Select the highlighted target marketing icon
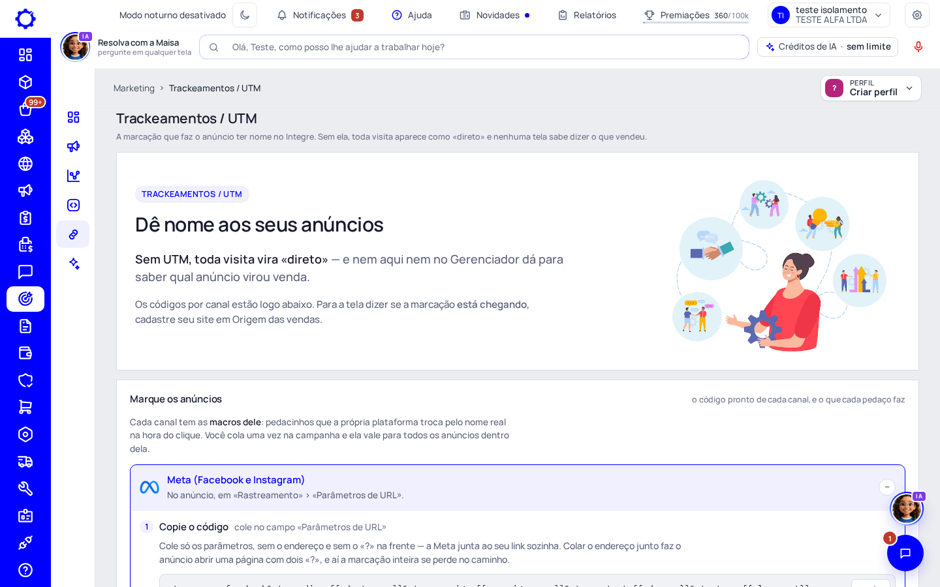This screenshot has height=587, width=940. tap(25, 299)
